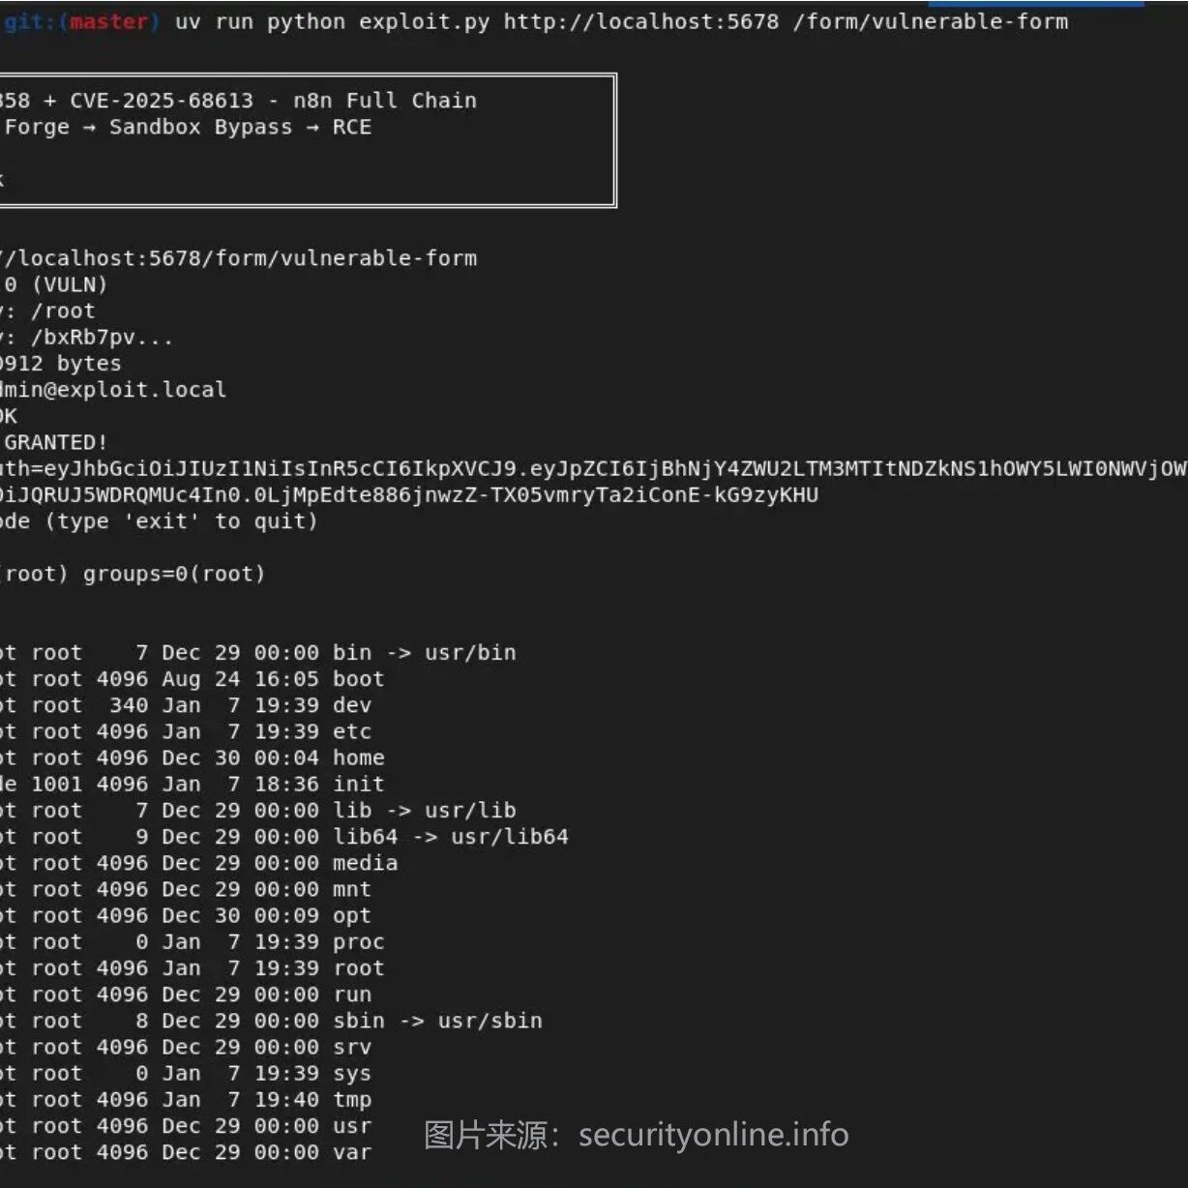Click the '1001' owner value in init row
The image size is (1188, 1188).
coord(57,784)
